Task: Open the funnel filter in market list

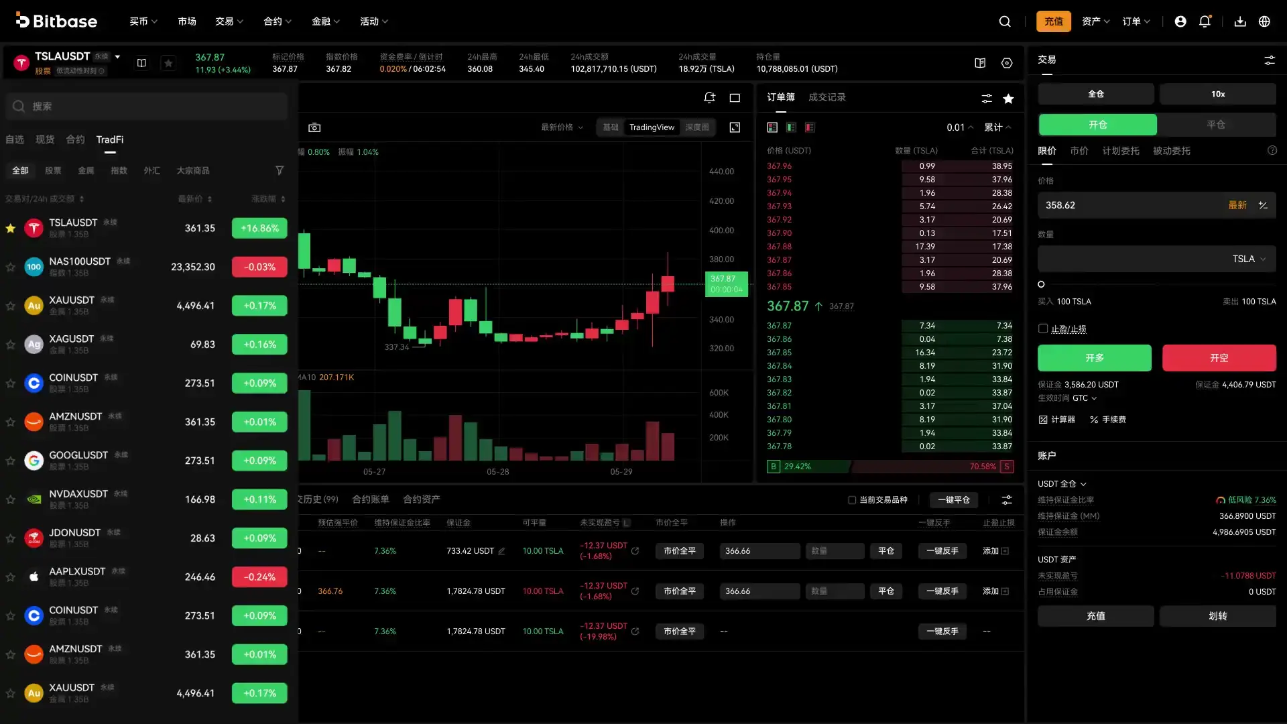Action: pyautogui.click(x=280, y=171)
